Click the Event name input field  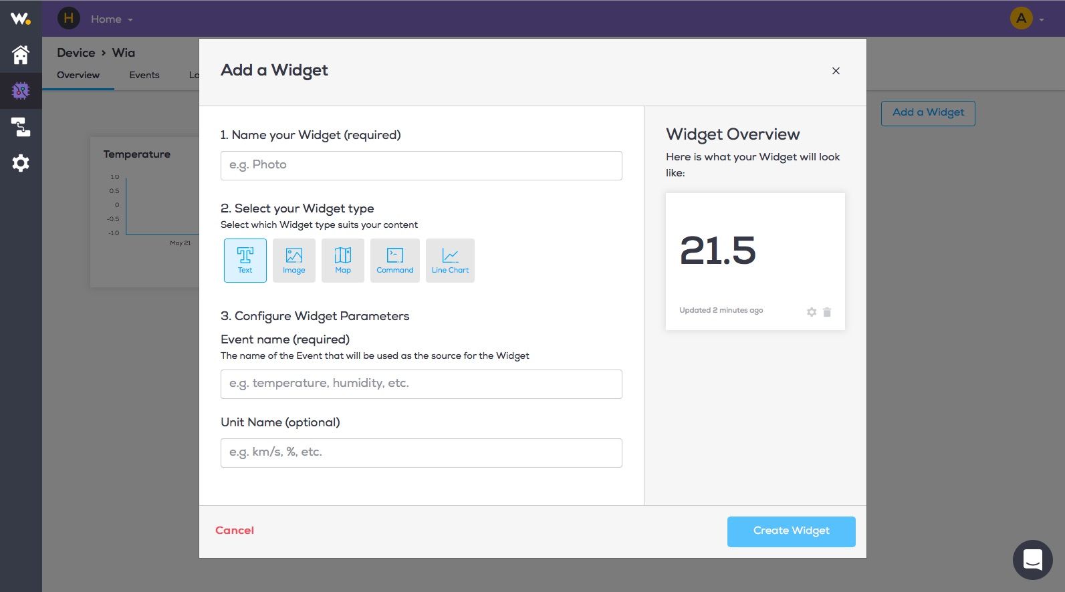(421, 384)
